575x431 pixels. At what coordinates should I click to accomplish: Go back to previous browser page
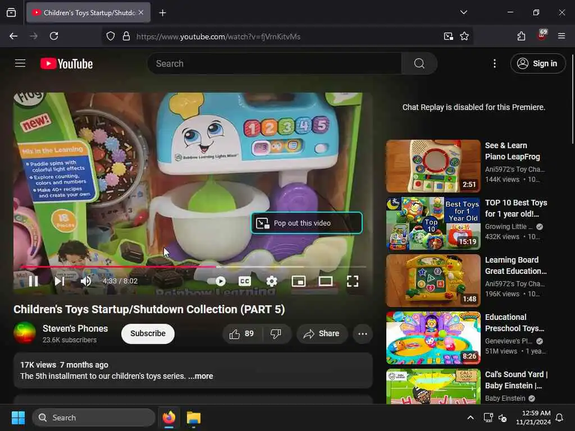pos(13,36)
